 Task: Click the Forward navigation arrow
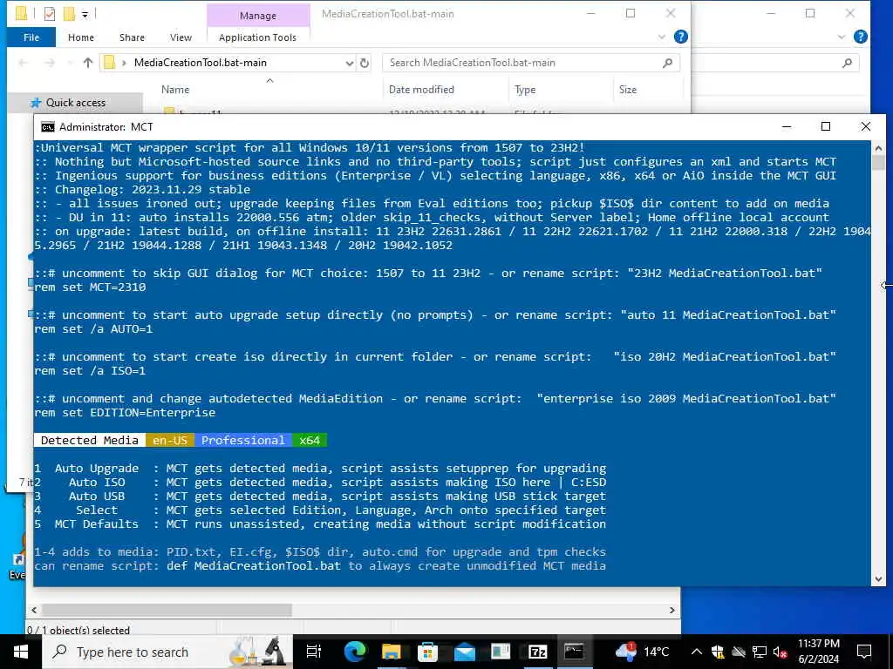pos(50,63)
